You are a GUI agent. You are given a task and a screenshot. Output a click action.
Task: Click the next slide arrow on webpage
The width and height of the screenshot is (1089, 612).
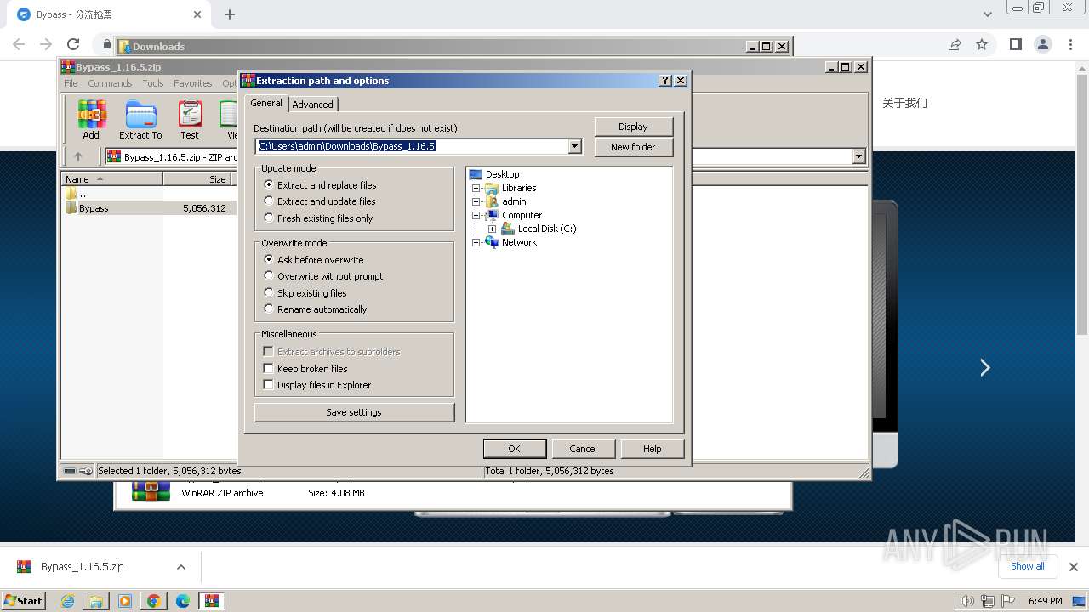point(985,367)
